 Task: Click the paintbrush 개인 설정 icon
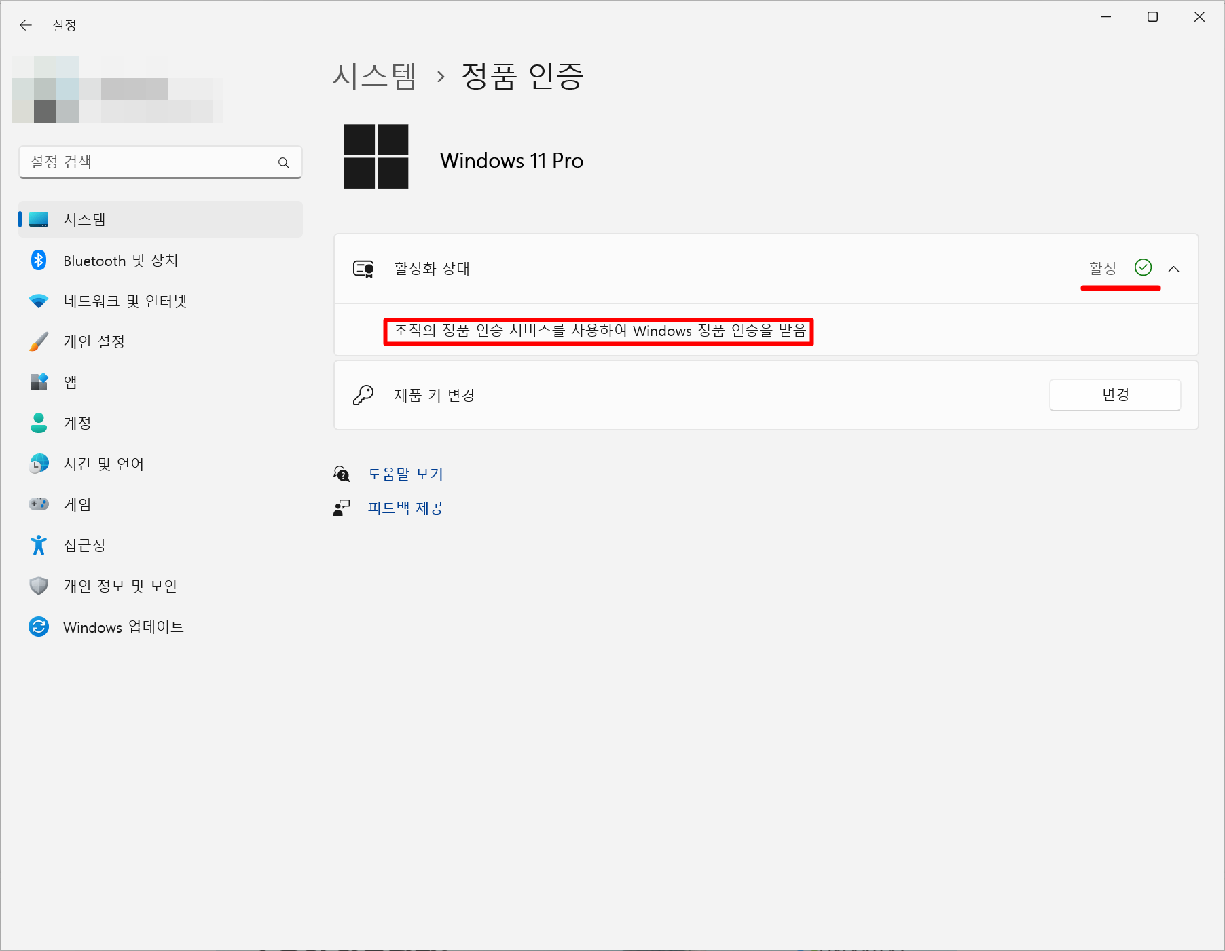pos(39,341)
